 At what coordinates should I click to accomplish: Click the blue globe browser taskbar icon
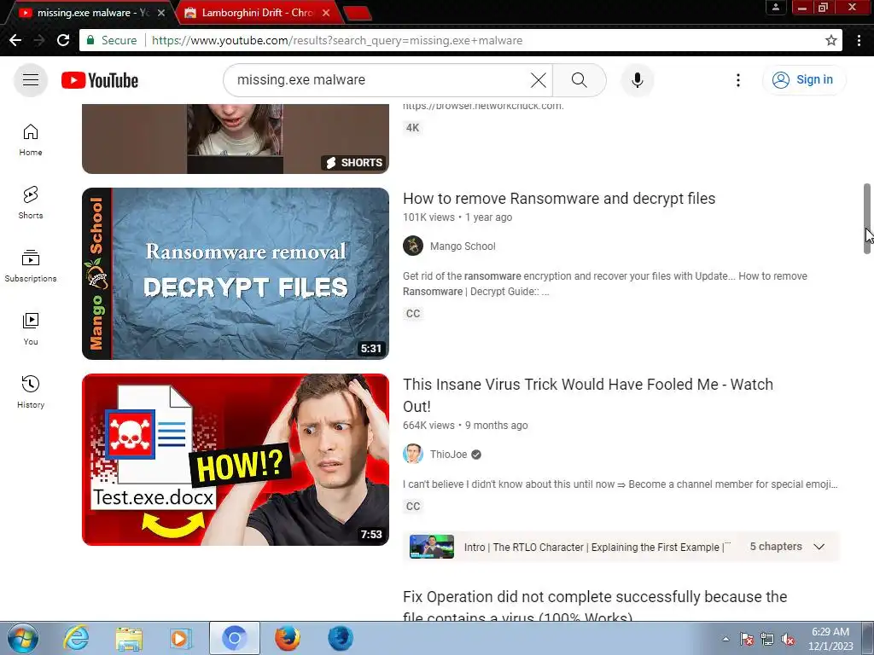341,638
